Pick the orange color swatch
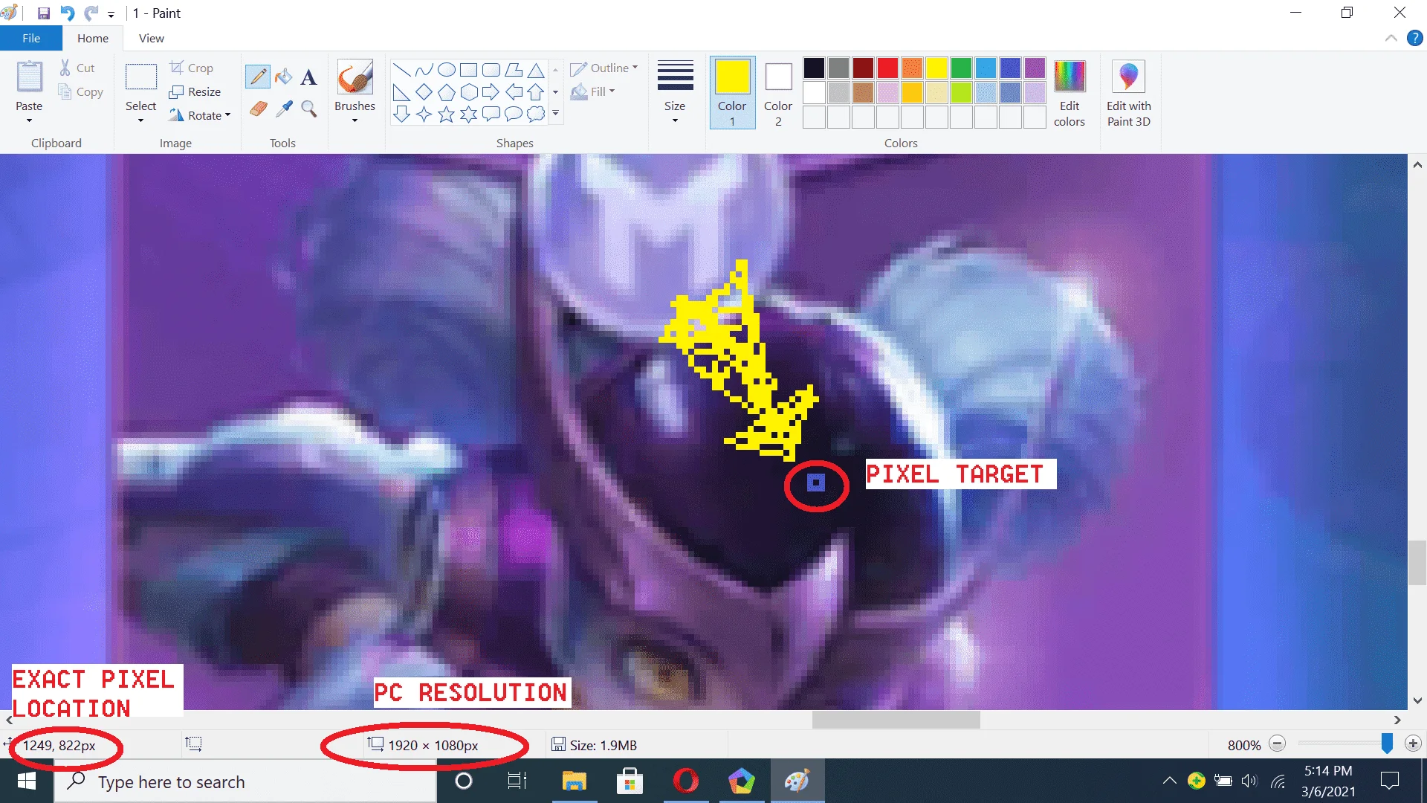The width and height of the screenshot is (1427, 803). point(912,68)
